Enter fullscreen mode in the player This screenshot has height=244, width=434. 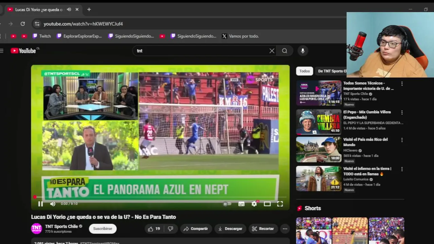tap(280, 204)
